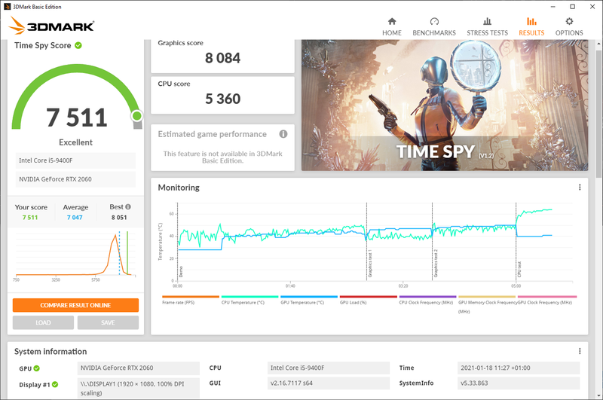The image size is (603, 400).
Task: Click the Graphics score 8 084 value
Action: click(x=222, y=58)
